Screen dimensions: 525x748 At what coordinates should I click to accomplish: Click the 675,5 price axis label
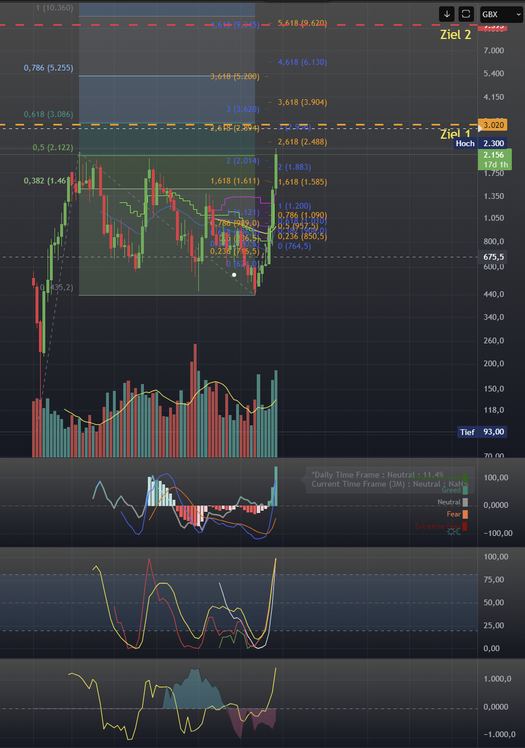493,257
